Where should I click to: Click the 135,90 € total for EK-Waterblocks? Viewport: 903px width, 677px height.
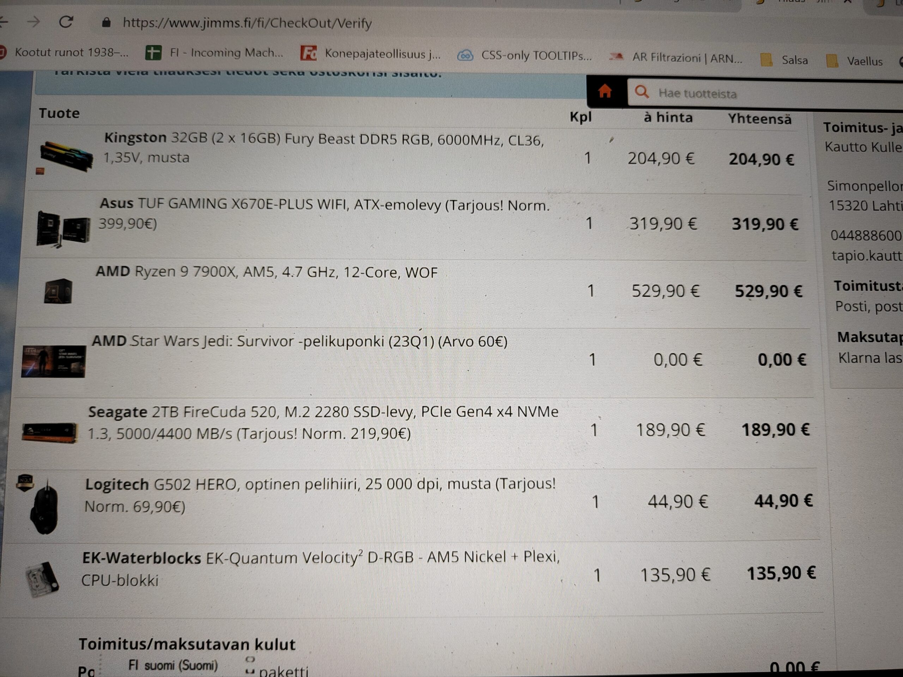781,573
